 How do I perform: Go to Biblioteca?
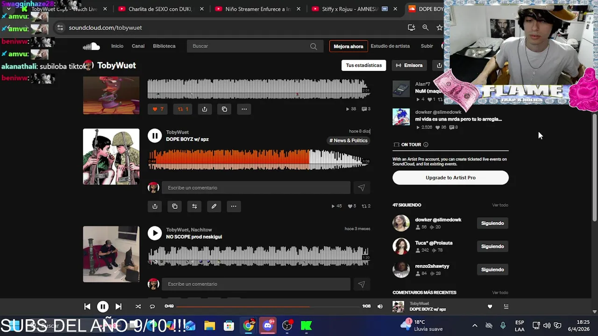click(x=164, y=46)
